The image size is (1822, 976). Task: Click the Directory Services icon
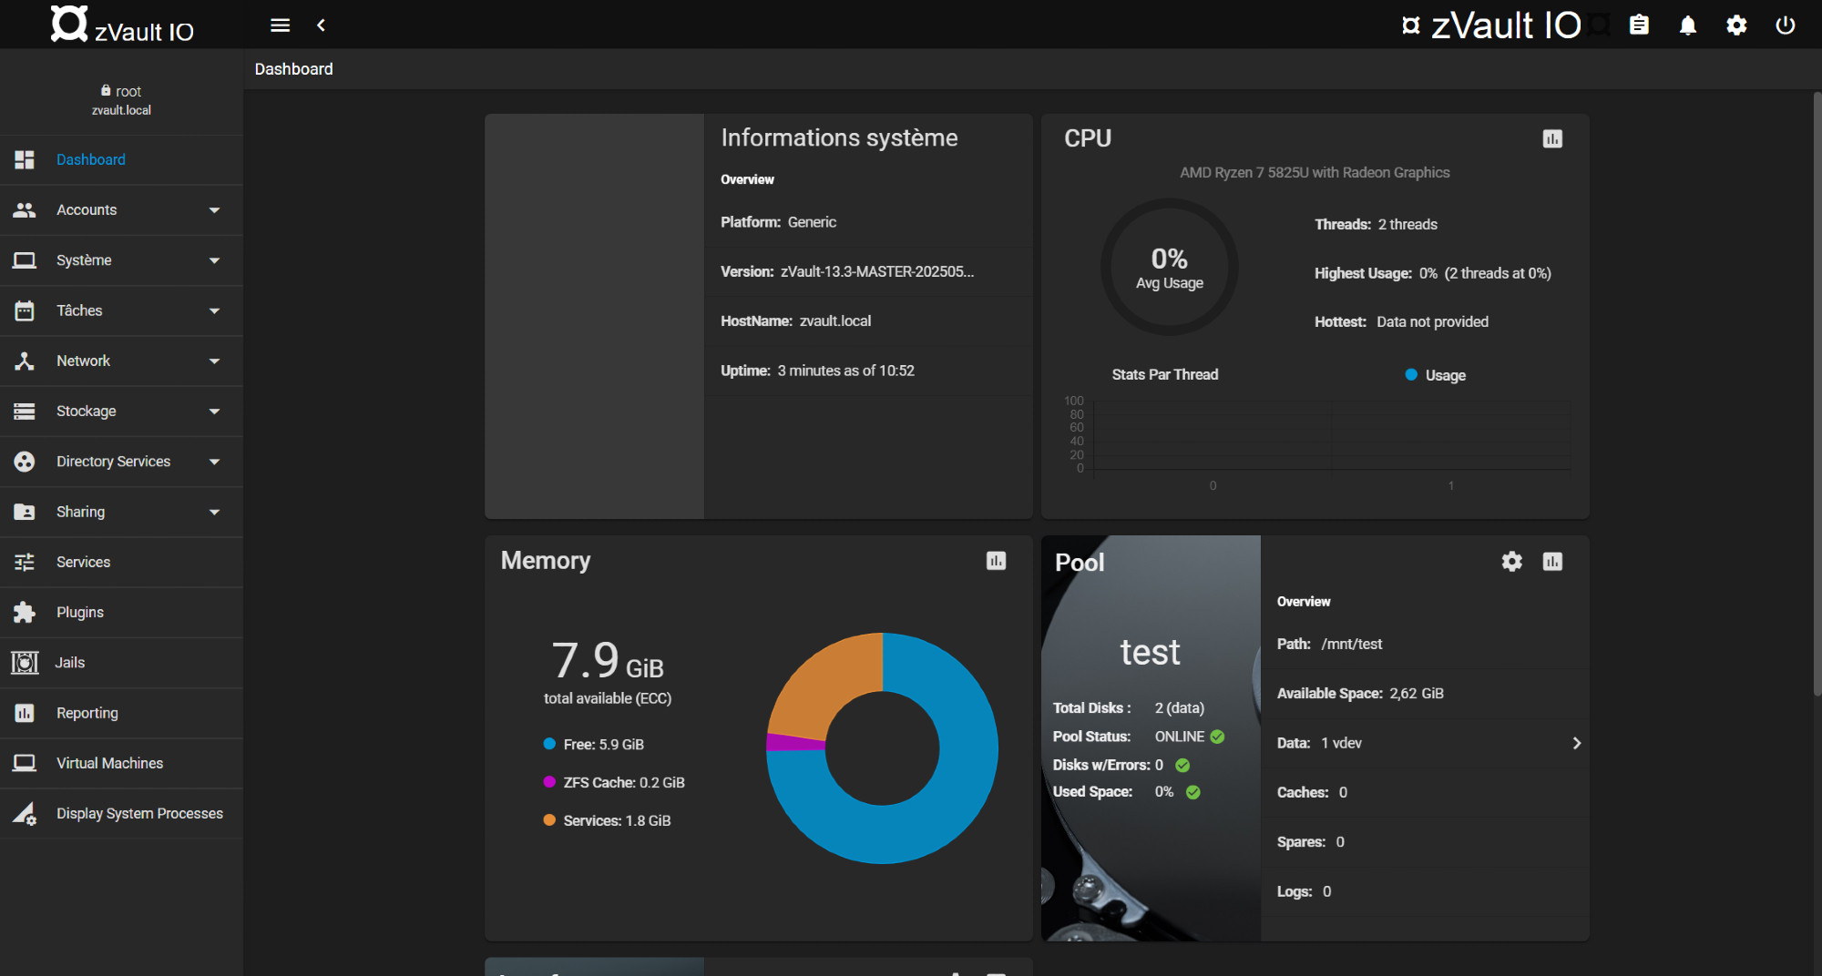click(25, 462)
